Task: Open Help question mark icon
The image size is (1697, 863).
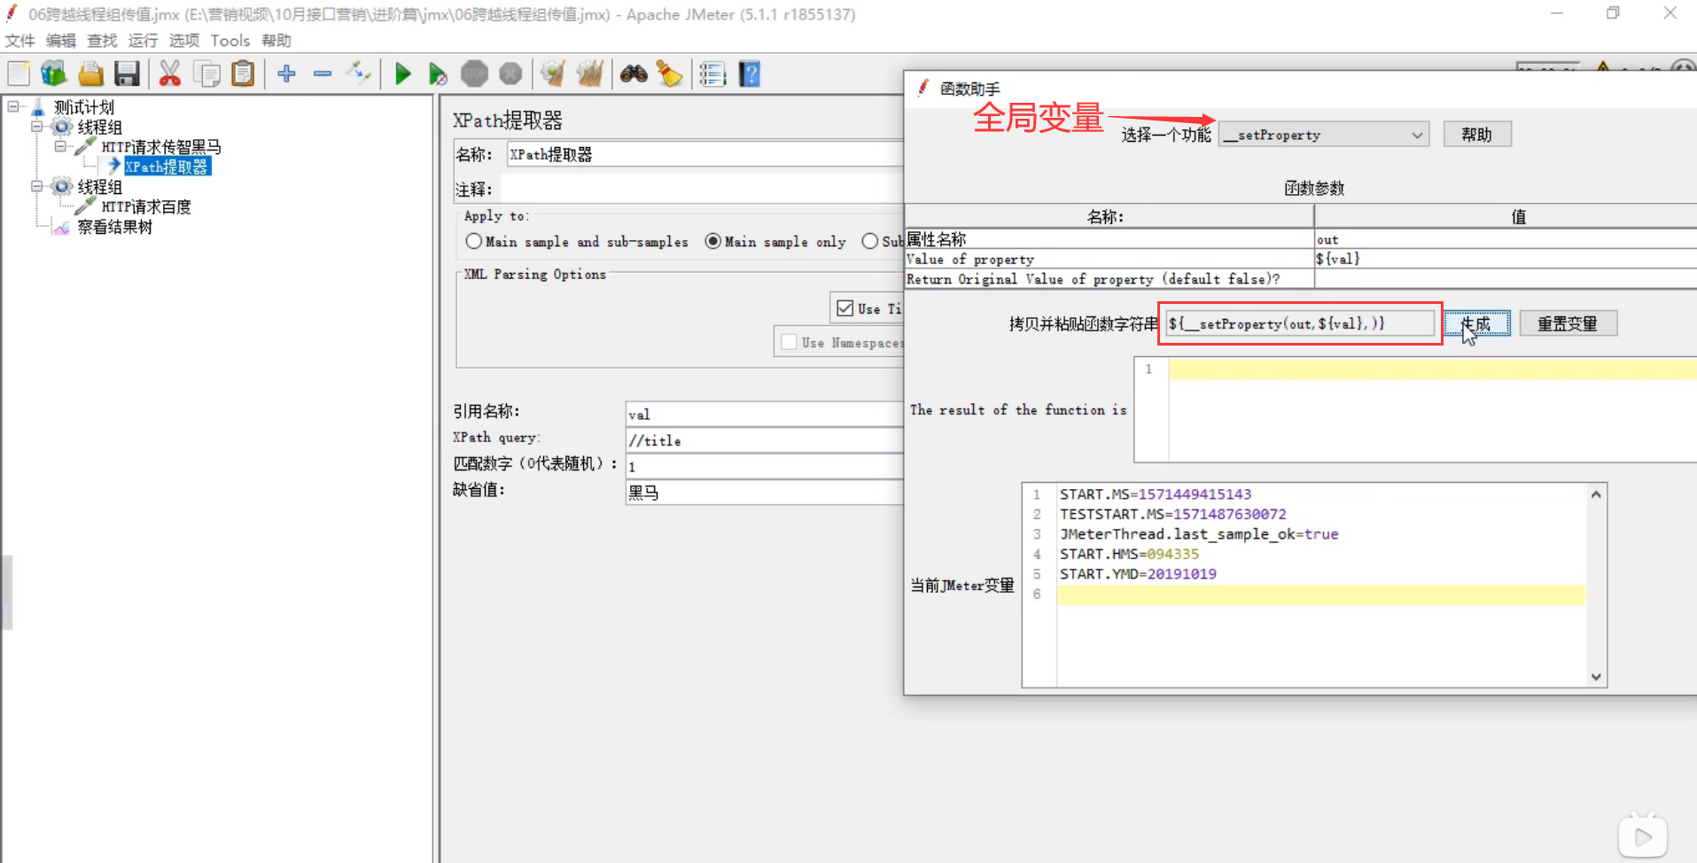Action: point(750,74)
